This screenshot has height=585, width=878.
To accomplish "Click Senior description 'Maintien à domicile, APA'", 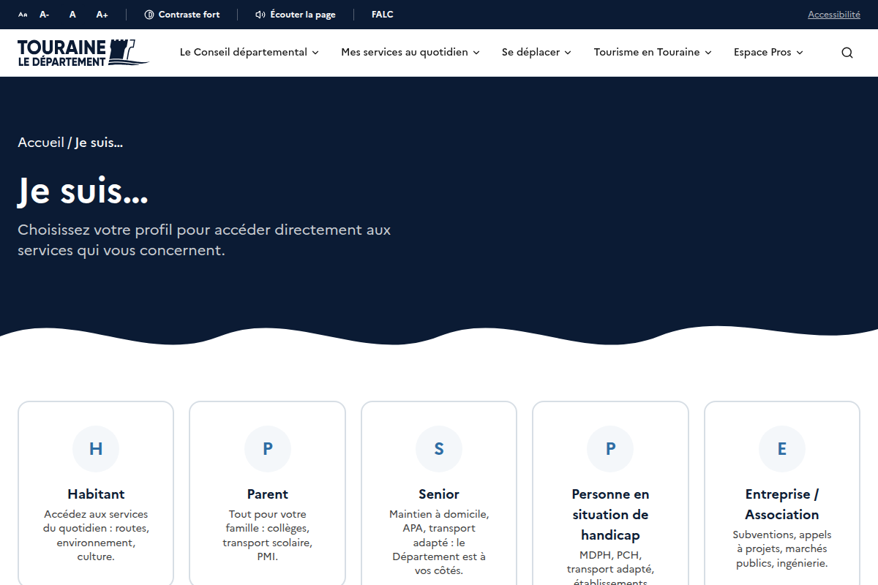I will 439,543.
